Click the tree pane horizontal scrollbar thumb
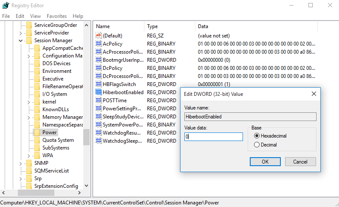 point(36,193)
